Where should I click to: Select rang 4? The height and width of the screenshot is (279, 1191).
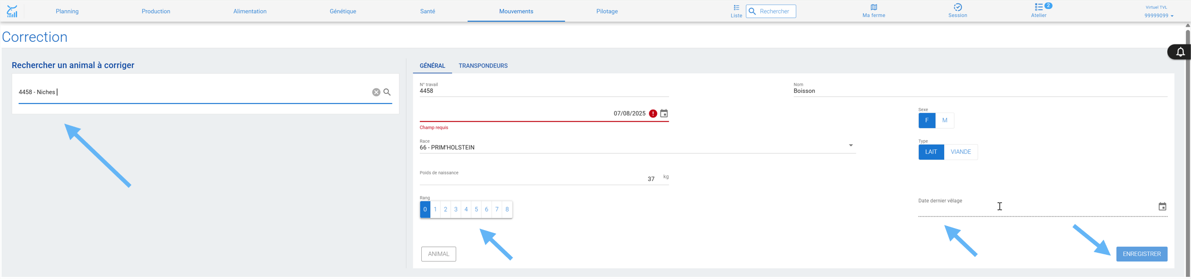click(466, 209)
